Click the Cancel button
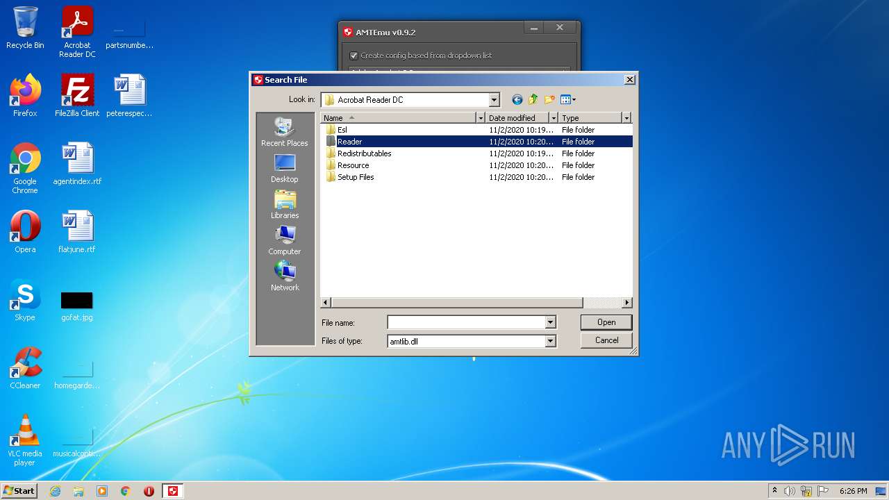Image resolution: width=889 pixels, height=500 pixels. [x=606, y=340]
